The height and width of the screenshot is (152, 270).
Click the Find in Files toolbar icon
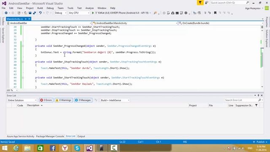[x=155, y=13]
